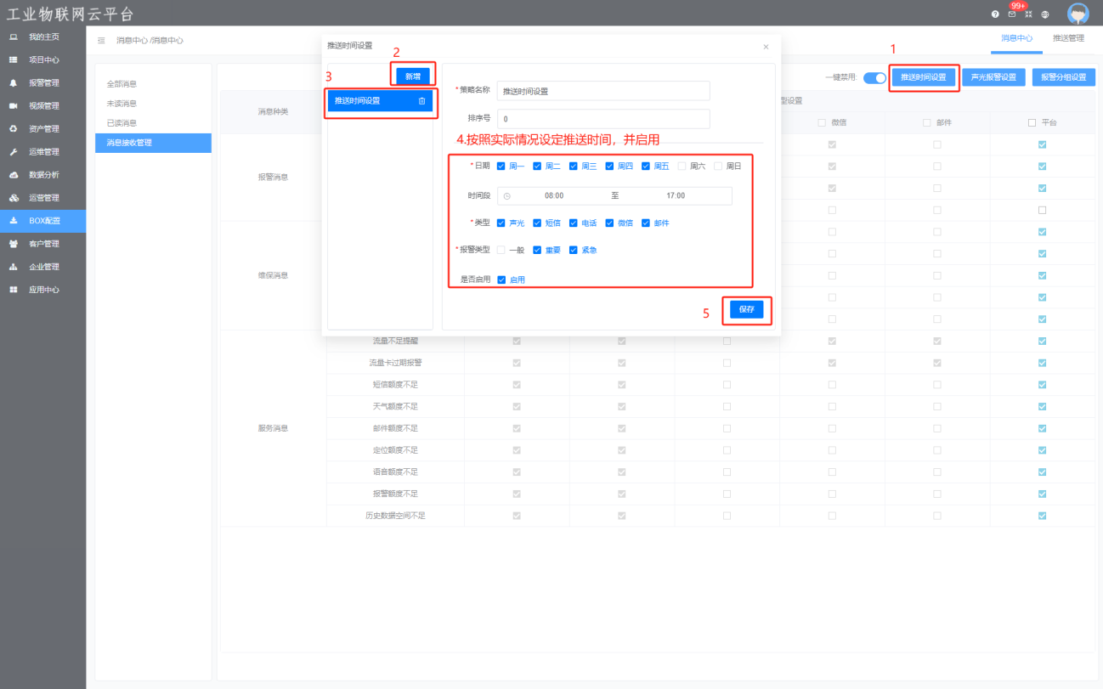
Task: Open the 08:00 start time picker
Action: pyautogui.click(x=554, y=196)
